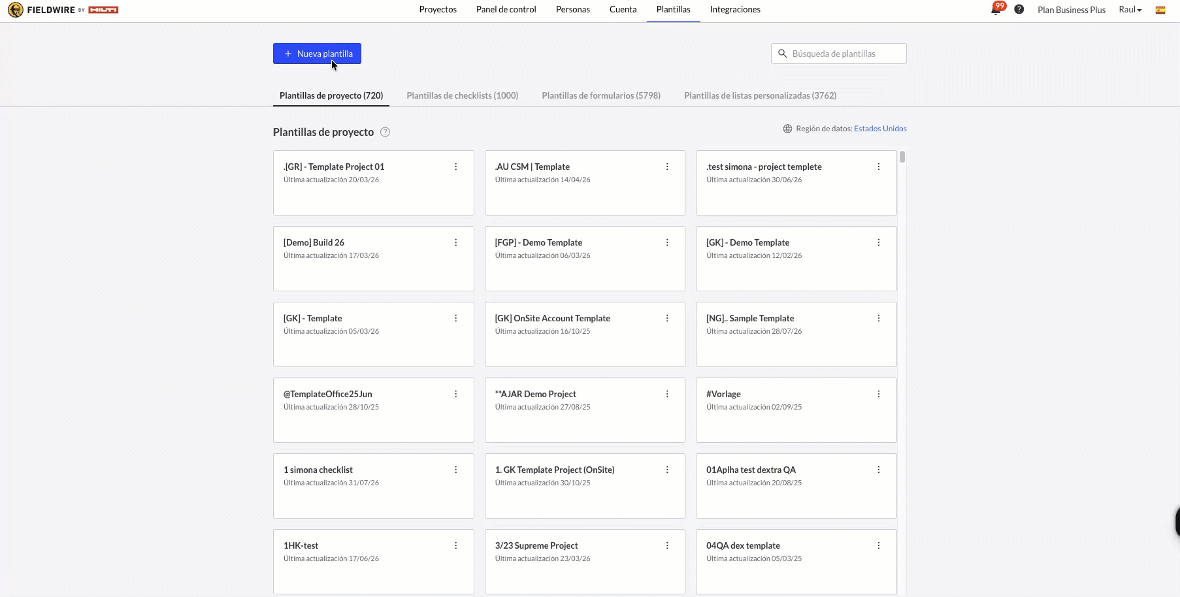Select Plantillas in the top navigation
1180x597 pixels.
[x=674, y=10]
